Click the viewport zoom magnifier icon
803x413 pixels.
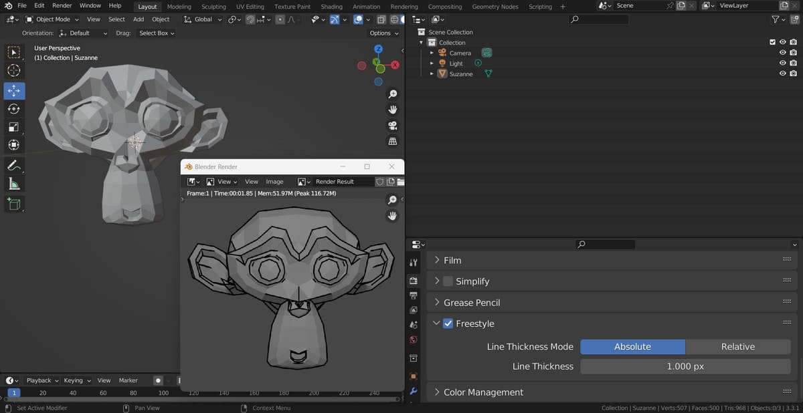pos(393,94)
